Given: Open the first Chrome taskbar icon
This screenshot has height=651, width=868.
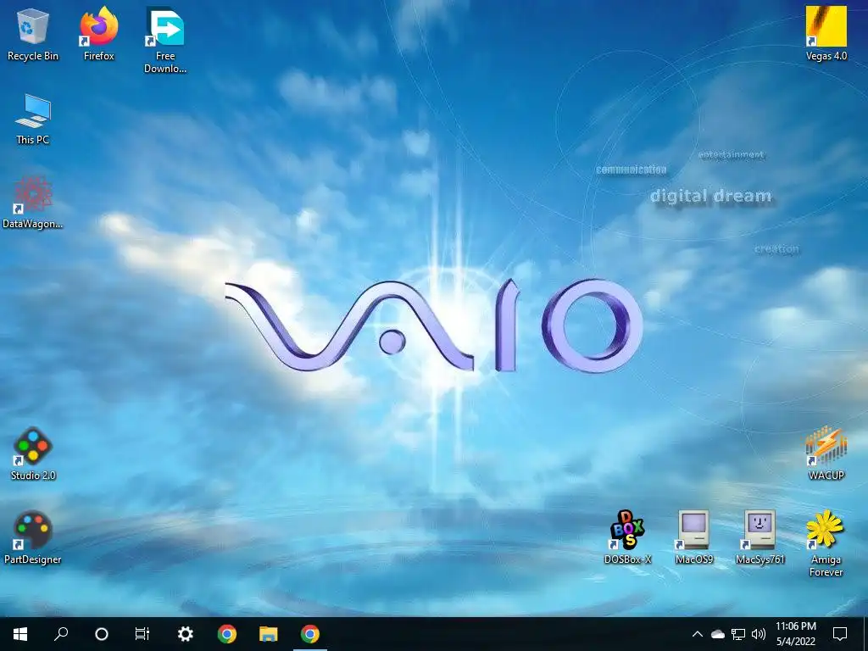Looking at the screenshot, I should (227, 634).
